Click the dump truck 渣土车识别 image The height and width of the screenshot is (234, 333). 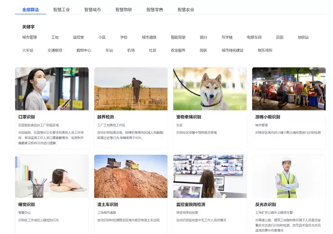tap(131, 176)
